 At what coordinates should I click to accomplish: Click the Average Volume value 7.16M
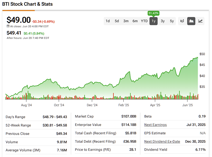tap(62, 150)
